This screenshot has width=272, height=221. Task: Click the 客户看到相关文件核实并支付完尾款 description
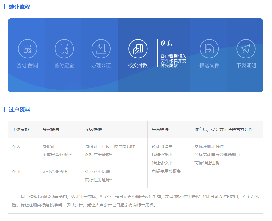click(173, 61)
